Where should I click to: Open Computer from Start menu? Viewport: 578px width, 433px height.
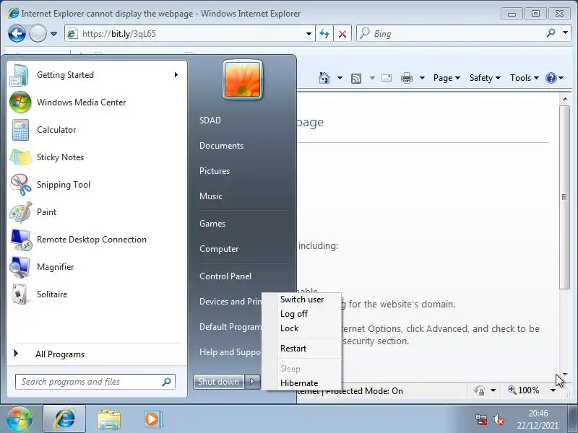click(x=219, y=249)
